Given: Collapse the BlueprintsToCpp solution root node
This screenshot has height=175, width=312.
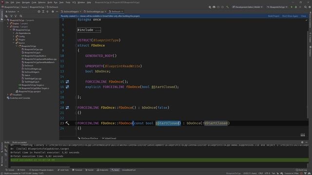Looking at the screenshot, I should (x=5, y=20).
